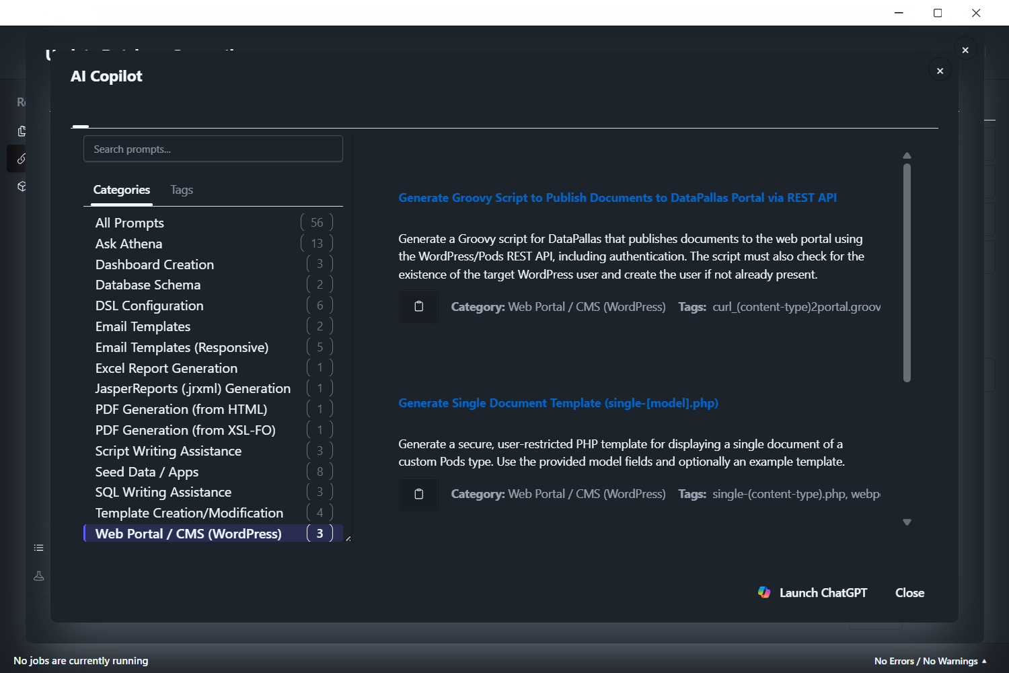Maximize the application window
The image size is (1009, 673).
[x=938, y=13]
